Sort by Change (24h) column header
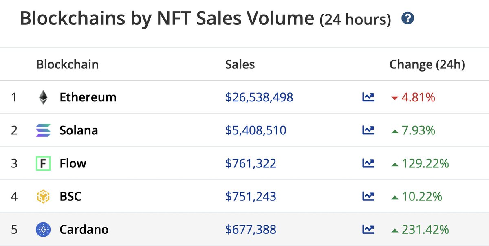The width and height of the screenshot is (489, 246). pyautogui.click(x=427, y=64)
